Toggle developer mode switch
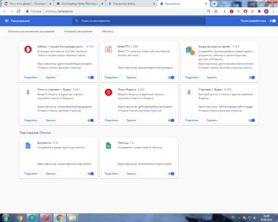Image resolution: width=278 pixels, height=222 pixels. (272, 21)
